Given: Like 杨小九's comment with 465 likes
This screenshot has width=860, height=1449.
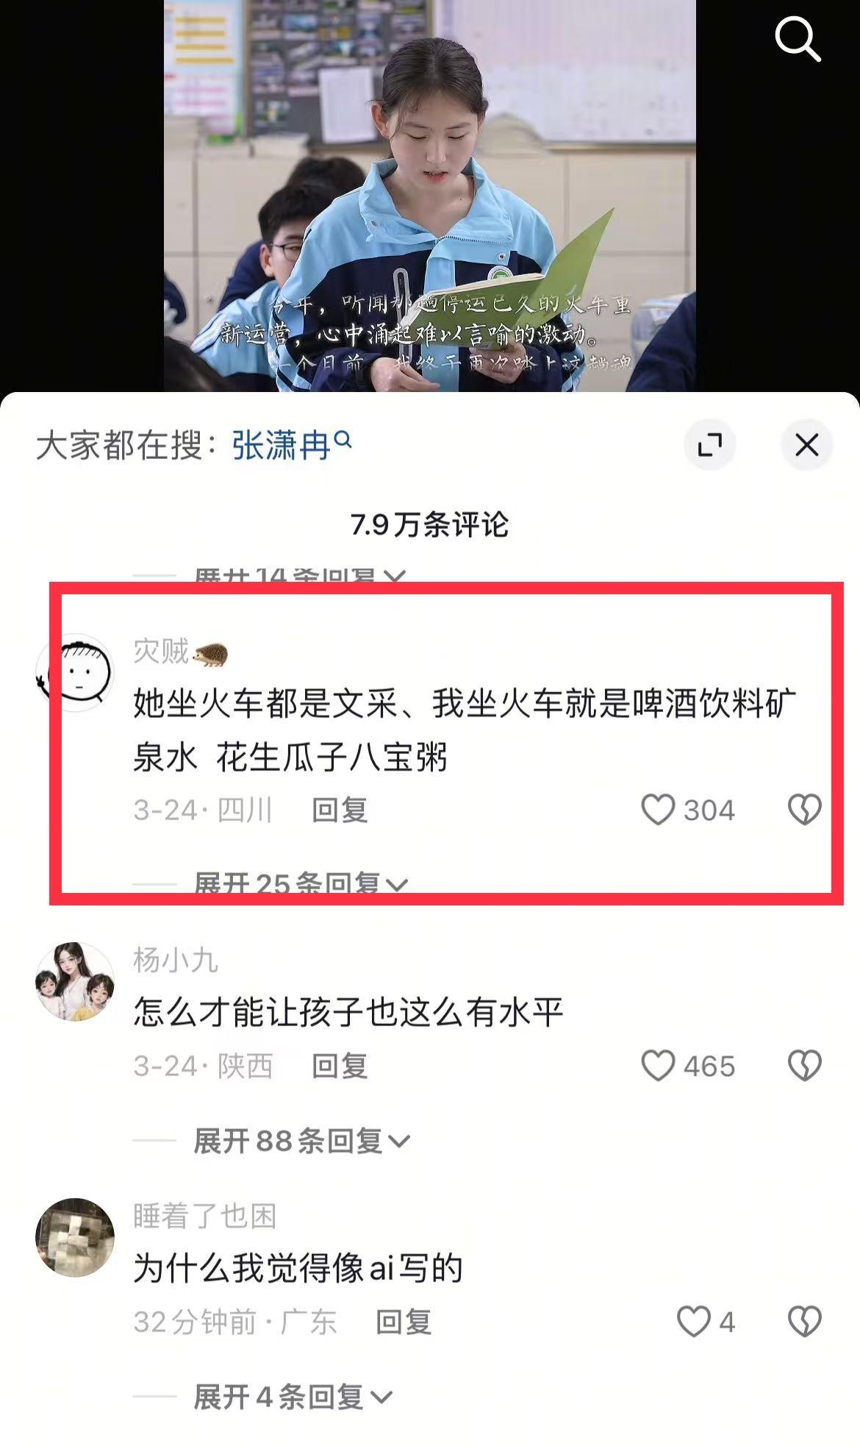Looking at the screenshot, I should pyautogui.click(x=658, y=1066).
